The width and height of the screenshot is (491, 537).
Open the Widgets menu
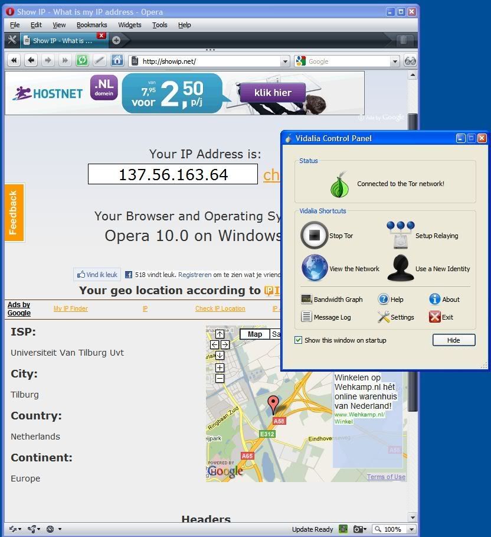pyautogui.click(x=129, y=25)
